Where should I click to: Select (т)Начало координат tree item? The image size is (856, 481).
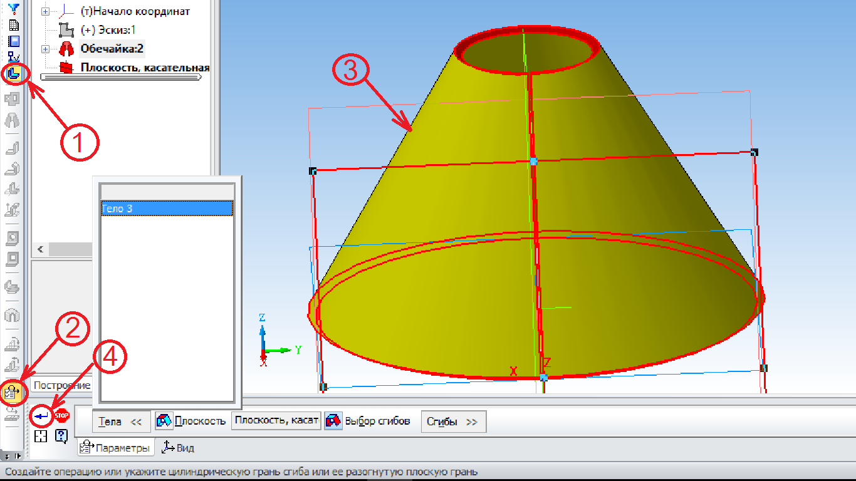pos(135,11)
